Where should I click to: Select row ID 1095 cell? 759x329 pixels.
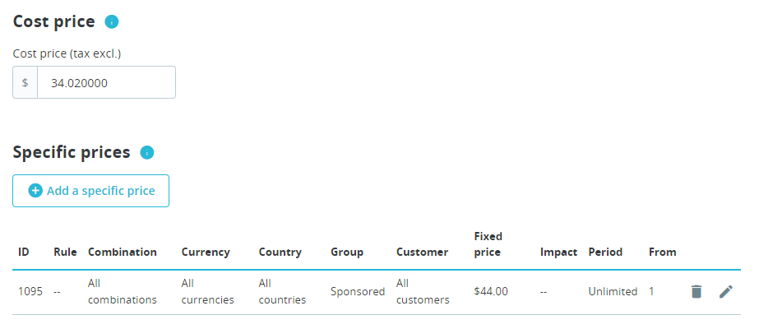30,291
